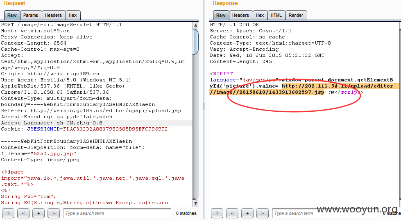Click the JSESSIONID cookie value
This screenshot has height=221, width=401.
click(x=116, y=129)
